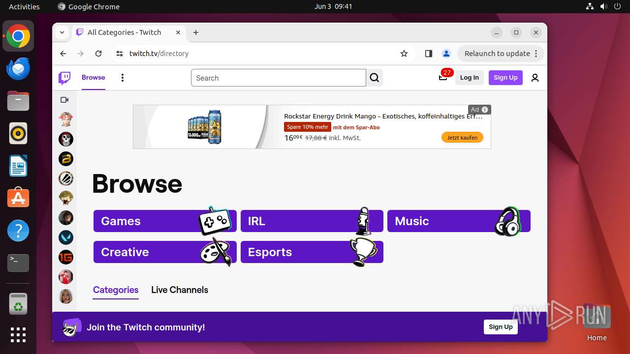Image resolution: width=630 pixels, height=354 pixels.
Task: Open the system power menu icon
Action: click(x=617, y=6)
